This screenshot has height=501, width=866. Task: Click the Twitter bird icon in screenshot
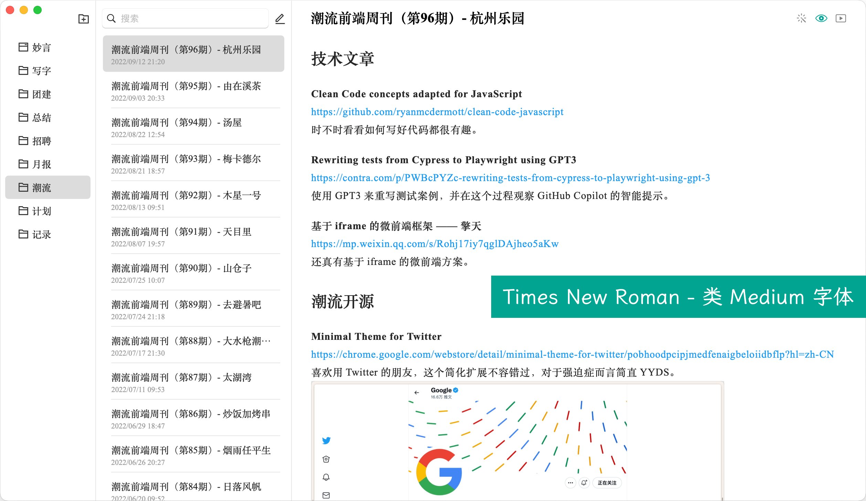[x=326, y=441]
